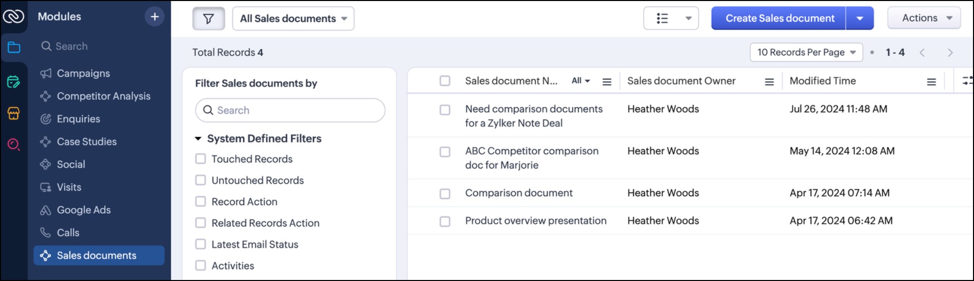Open the Product overview presentation record
The height and width of the screenshot is (281, 974).
point(535,221)
